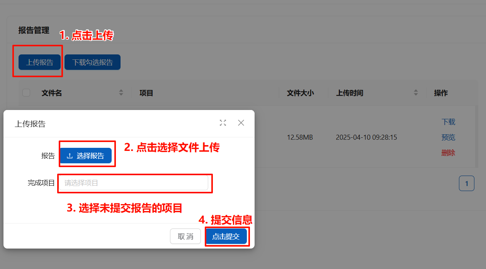486x269 pixels.
Task: Open 预览 for the uploaded report
Action: 448,137
